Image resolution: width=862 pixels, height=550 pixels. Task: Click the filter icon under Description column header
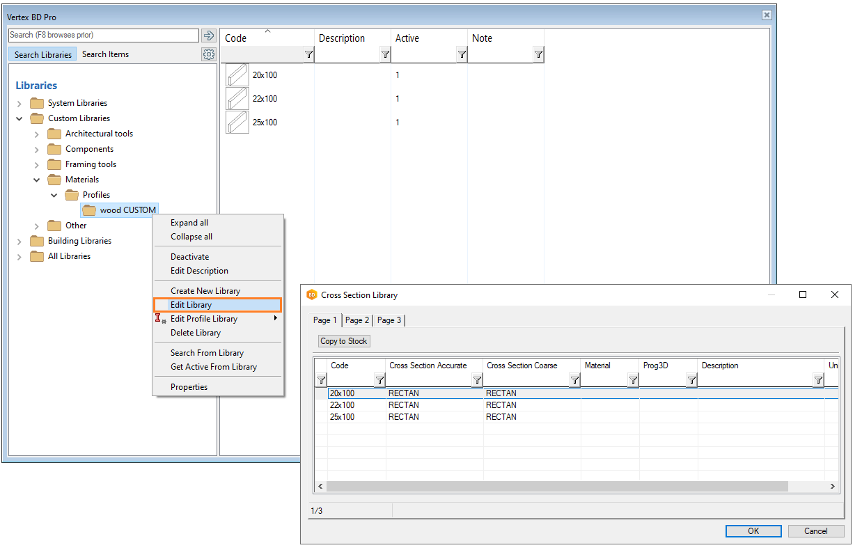tap(385, 54)
